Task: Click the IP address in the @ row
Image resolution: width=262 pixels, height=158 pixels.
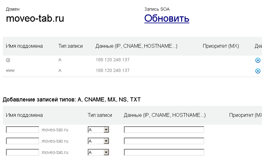Action: (112, 60)
